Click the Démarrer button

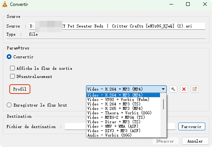pos(165,141)
